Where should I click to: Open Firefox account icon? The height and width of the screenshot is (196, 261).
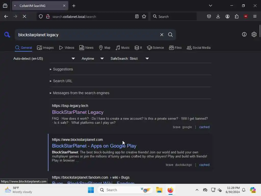pyautogui.click(x=227, y=16)
